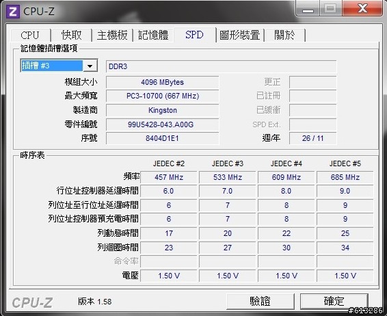Click the 驗證 button
Image resolution: width=387 pixels, height=316 pixels.
(260, 302)
